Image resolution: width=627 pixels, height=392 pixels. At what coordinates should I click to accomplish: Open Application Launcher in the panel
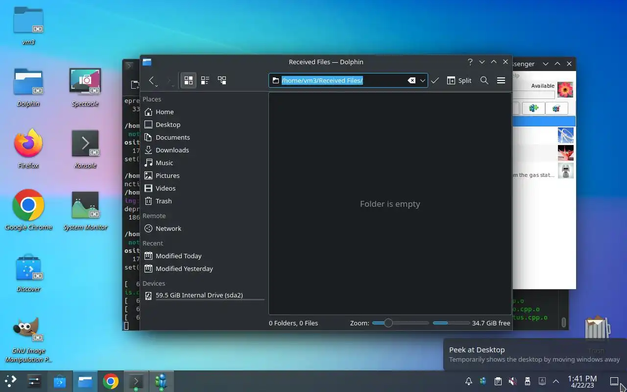(11, 381)
